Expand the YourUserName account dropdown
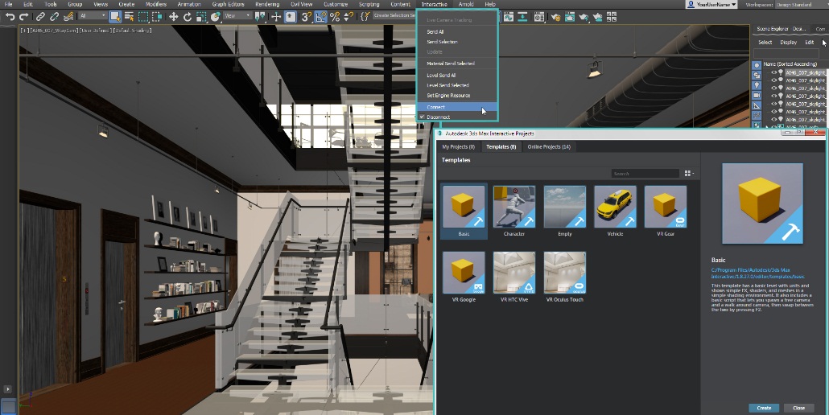Screen dimensions: 829x415 [713, 4]
